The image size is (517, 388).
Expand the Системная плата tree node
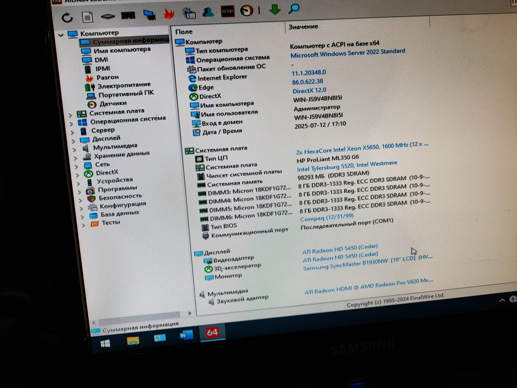pos(70,115)
